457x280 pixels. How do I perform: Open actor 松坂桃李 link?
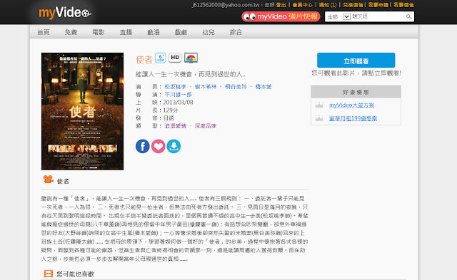pyautogui.click(x=175, y=87)
